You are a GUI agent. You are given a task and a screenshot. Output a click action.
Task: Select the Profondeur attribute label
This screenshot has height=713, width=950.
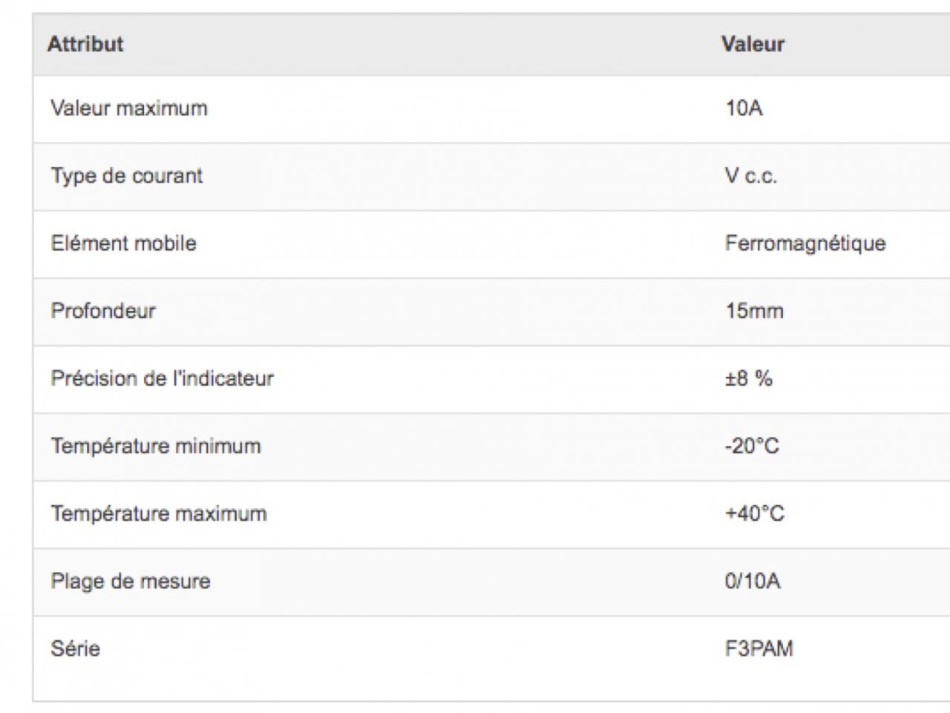103,311
